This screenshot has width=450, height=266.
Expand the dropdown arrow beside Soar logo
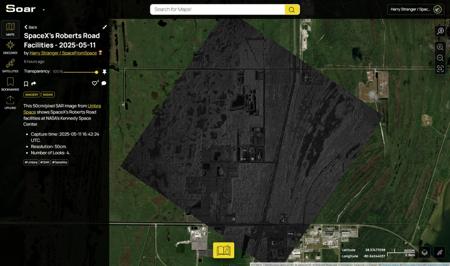coord(44,10)
